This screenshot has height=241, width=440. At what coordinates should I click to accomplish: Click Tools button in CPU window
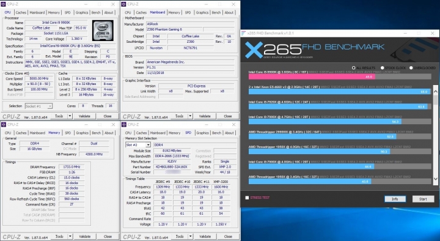click(59, 116)
